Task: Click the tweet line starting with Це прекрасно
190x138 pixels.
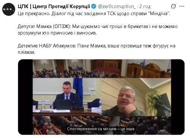Action: (x=94, y=14)
